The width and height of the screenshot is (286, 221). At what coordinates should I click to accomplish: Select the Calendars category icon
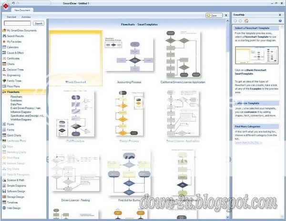[x=4, y=47]
